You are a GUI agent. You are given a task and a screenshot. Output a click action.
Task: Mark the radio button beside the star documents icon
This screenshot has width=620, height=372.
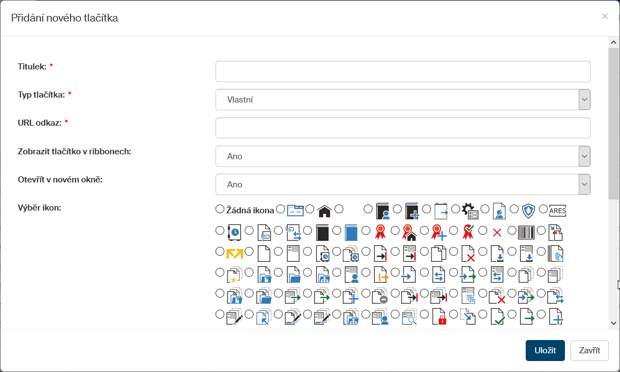[x=220, y=272]
